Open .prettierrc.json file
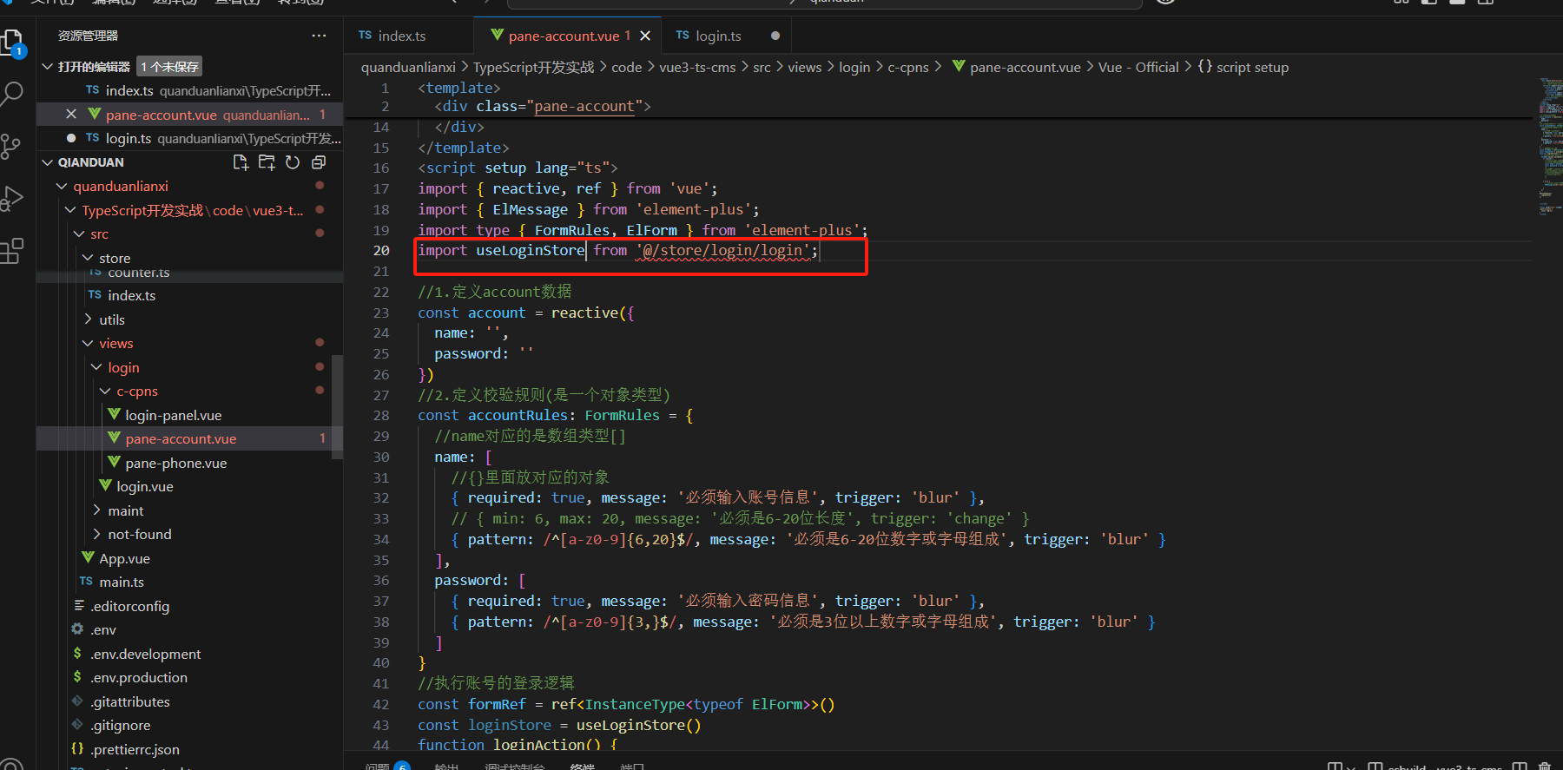Screen dimensions: 1563x770 (189, 749)
